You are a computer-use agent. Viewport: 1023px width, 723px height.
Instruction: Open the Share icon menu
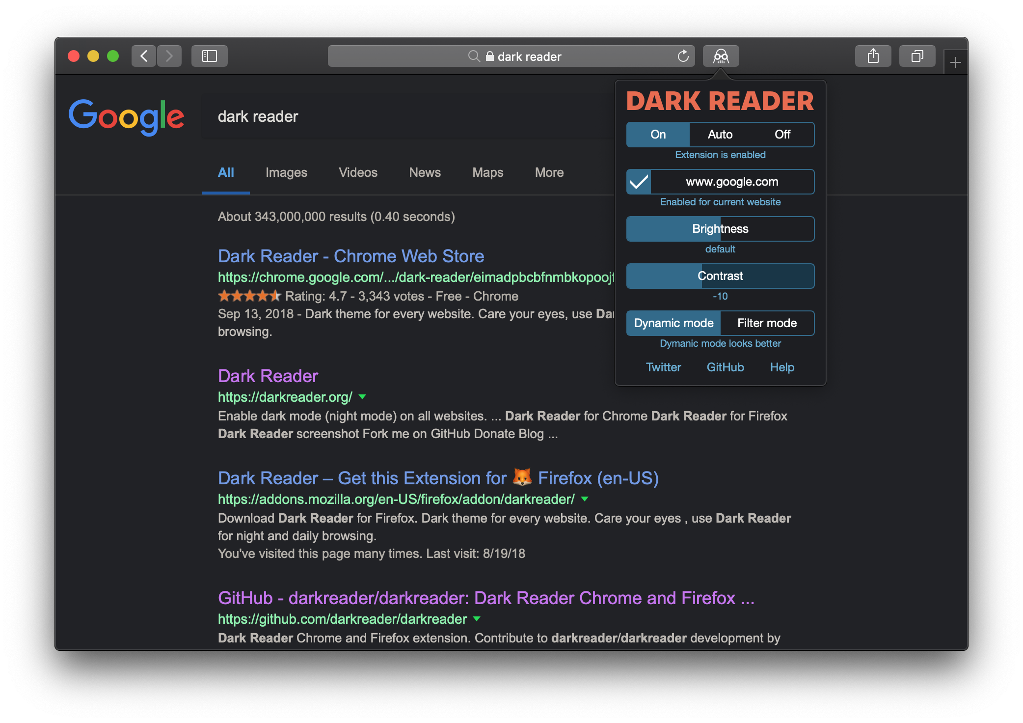[873, 56]
